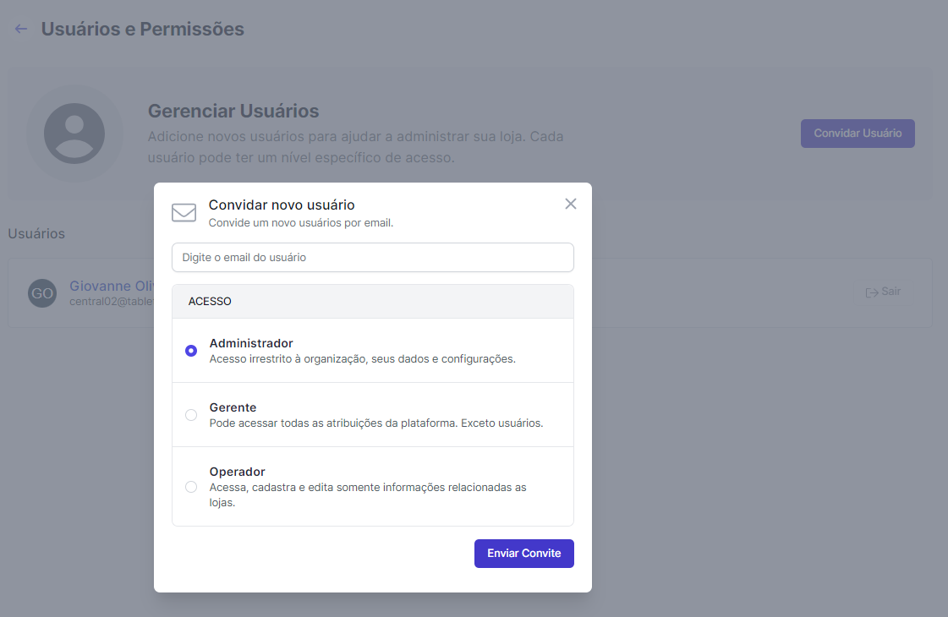The height and width of the screenshot is (617, 948).
Task: Click the large profile avatar placeholder
Action: 74,134
